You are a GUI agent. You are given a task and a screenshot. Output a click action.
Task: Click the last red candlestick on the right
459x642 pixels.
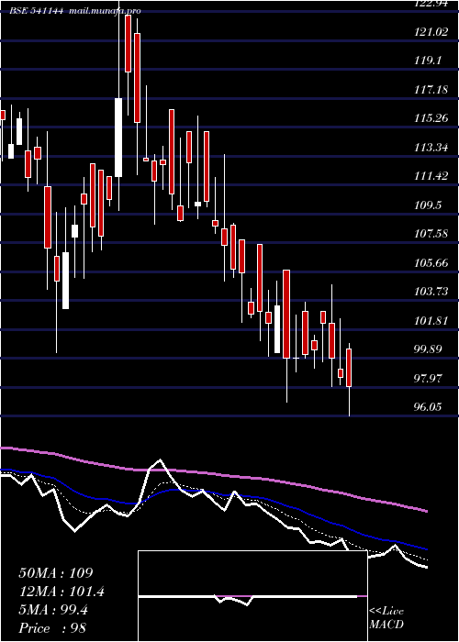[349, 368]
